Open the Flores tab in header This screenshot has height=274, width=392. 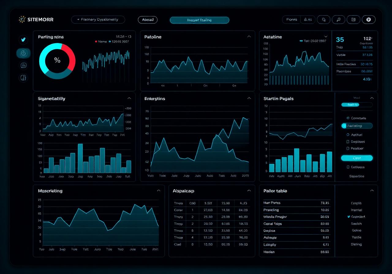(x=292, y=20)
